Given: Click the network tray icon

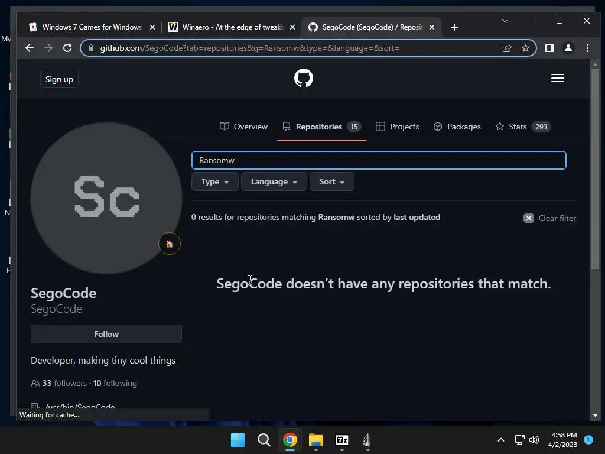Looking at the screenshot, I should tap(519, 440).
